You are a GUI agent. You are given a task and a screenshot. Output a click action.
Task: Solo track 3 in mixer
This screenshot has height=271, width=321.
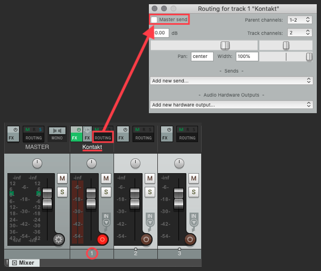click(x=194, y=192)
